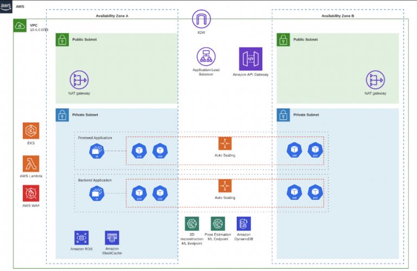Click the NAT gateway icon in Zone A
This screenshot has width=417, height=271.
pyautogui.click(x=79, y=80)
